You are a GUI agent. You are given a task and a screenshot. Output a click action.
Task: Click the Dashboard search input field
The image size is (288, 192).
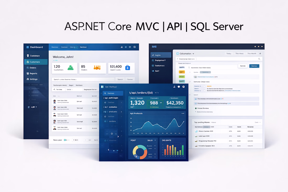pyautogui.click(x=83, y=79)
